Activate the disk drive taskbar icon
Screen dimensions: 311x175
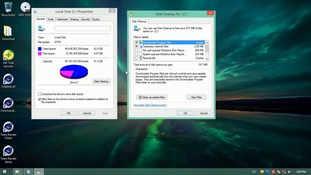(39, 172)
